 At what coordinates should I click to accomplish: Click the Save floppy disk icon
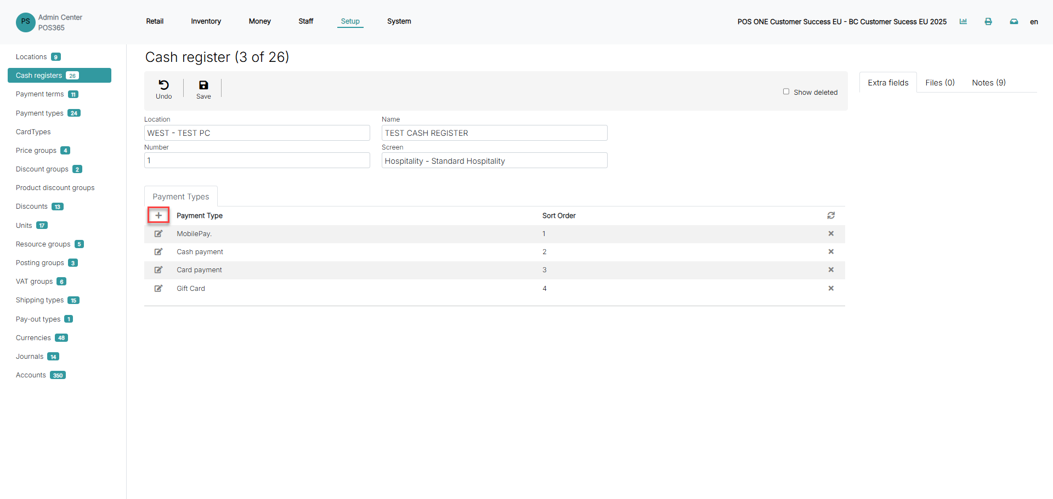click(x=203, y=85)
